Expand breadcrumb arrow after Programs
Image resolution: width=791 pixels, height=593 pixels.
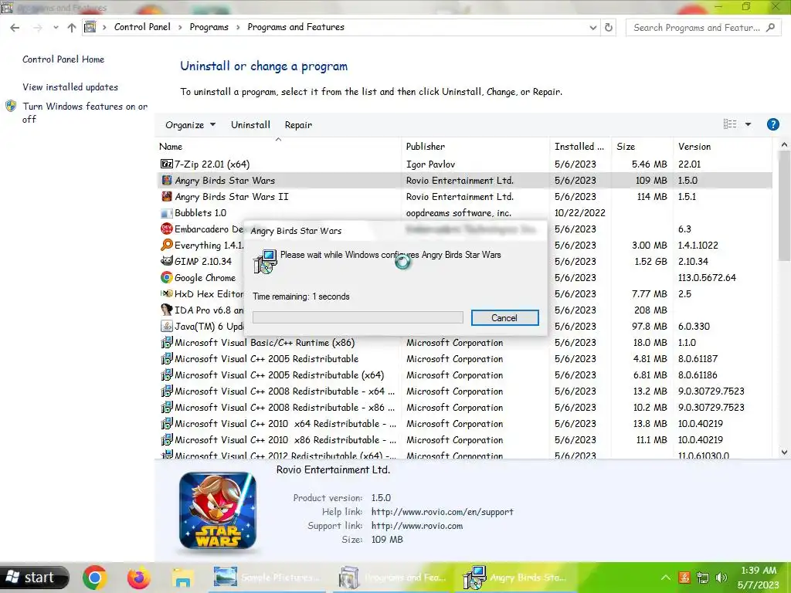238,27
